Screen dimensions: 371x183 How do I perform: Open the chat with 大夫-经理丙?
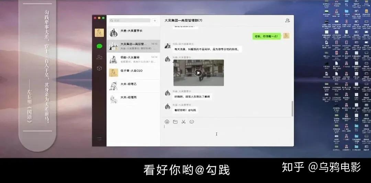133,99
